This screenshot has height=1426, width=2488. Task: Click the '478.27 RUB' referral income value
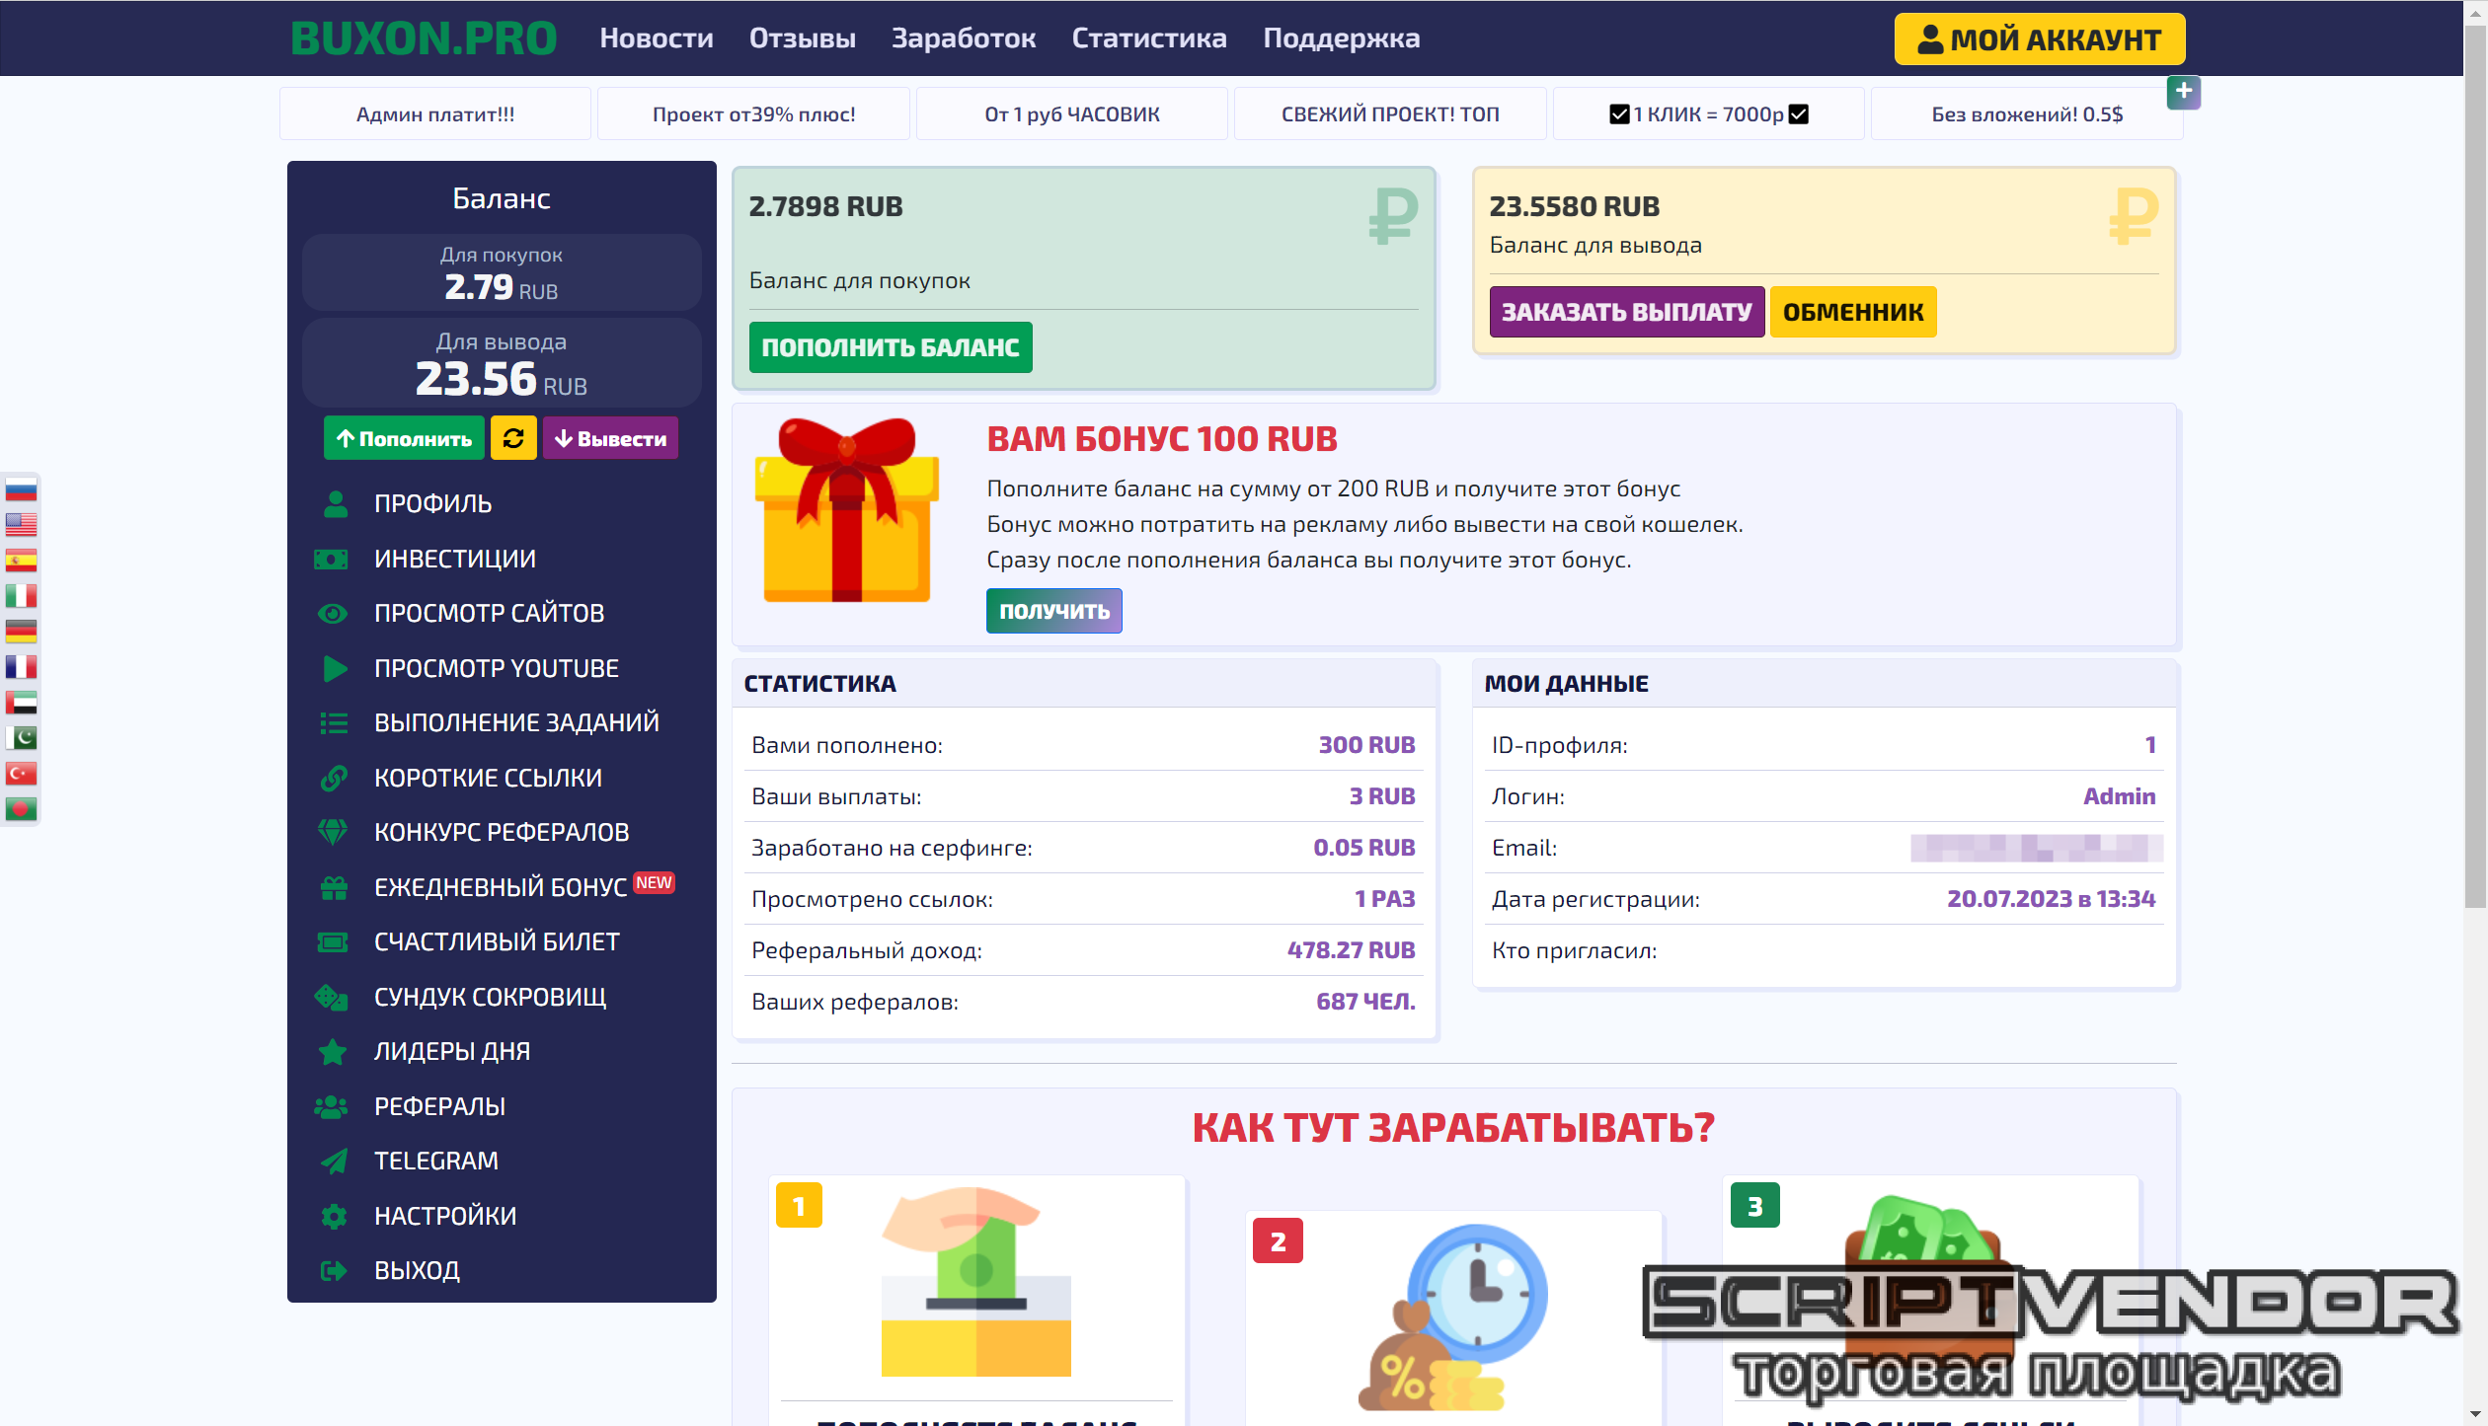point(1351,950)
